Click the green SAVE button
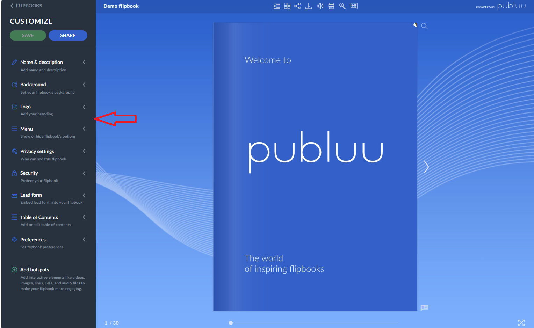The height and width of the screenshot is (328, 534). tap(28, 35)
